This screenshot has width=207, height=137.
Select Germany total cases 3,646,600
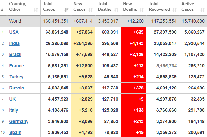pos(58,121)
